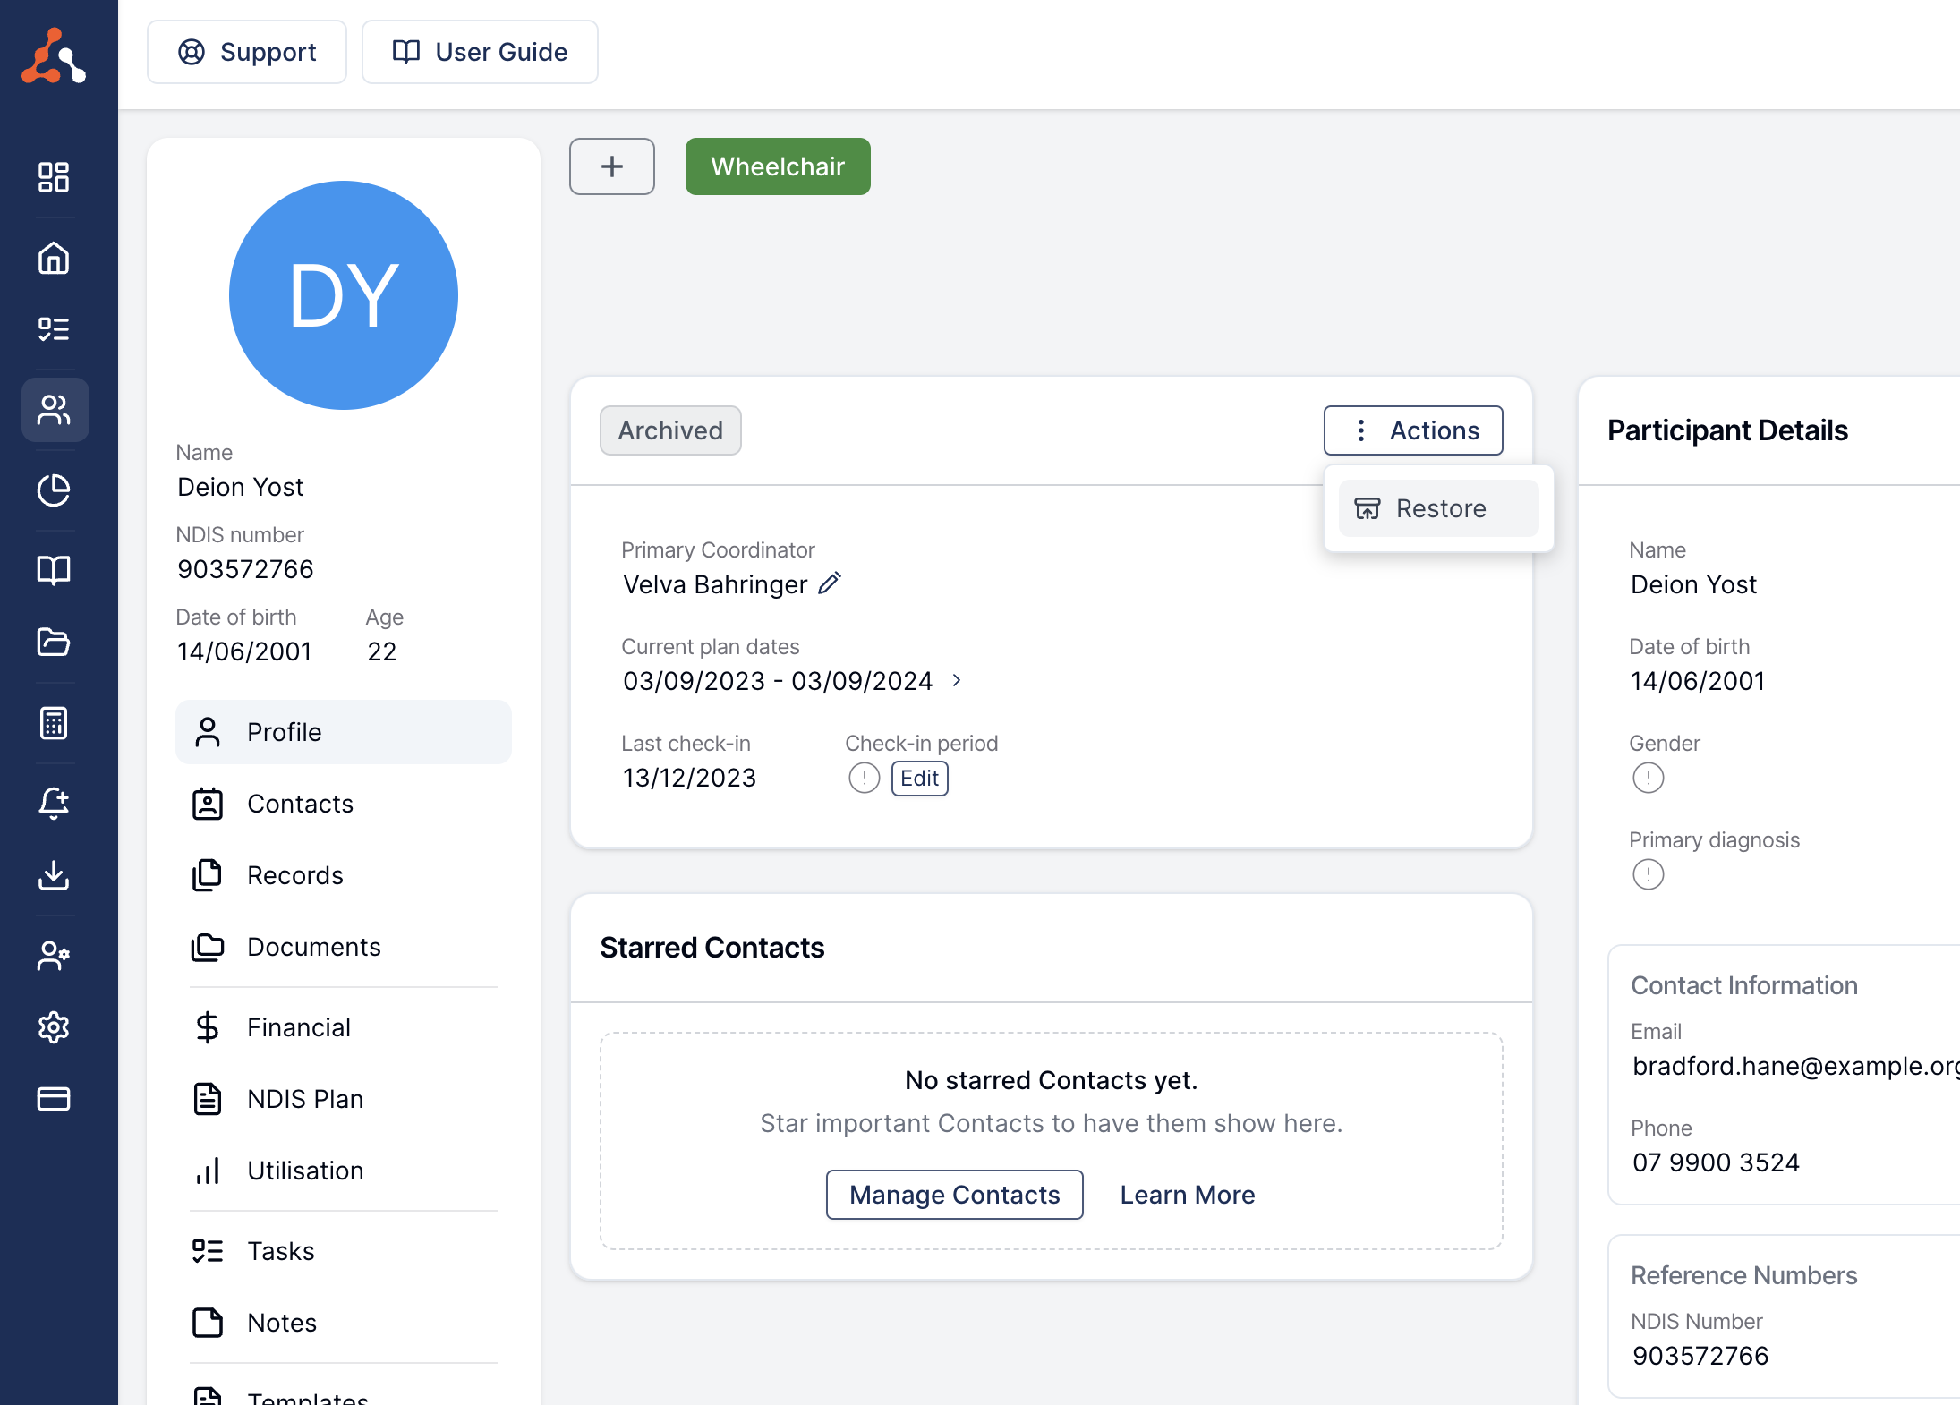Click the green Wheelchair tag
This screenshot has height=1405, width=1960.
tap(777, 166)
